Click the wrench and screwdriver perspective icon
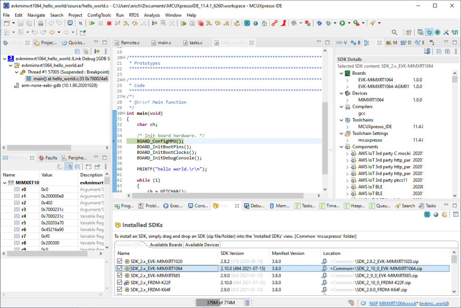The image size is (461, 308). click(446, 32)
